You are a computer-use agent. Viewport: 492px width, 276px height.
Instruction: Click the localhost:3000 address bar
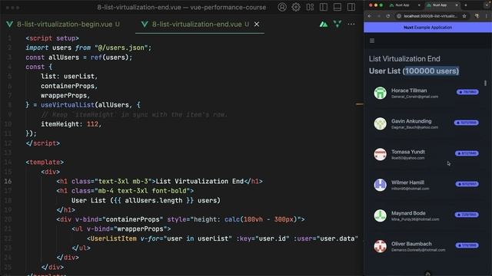point(430,16)
